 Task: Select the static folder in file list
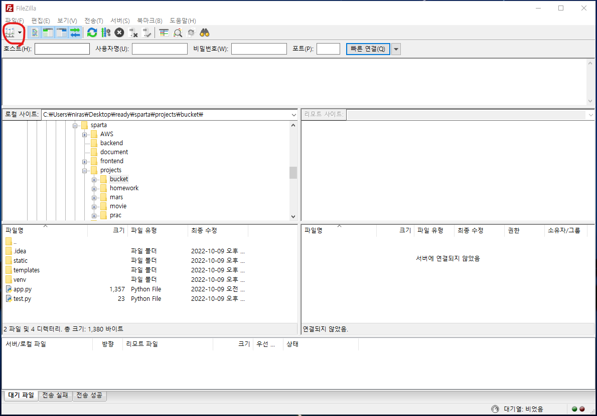[x=20, y=260]
